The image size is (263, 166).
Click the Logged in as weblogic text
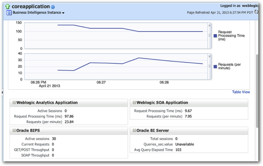[239, 6]
